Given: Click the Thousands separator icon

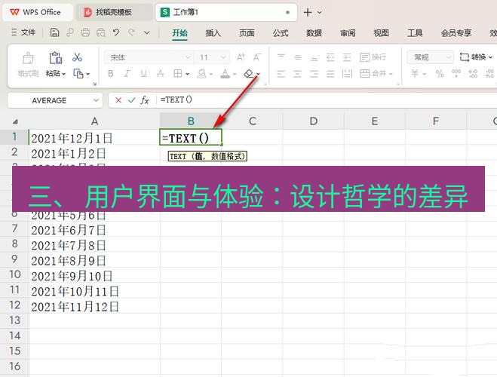Looking at the screenshot, I should point(456,73).
